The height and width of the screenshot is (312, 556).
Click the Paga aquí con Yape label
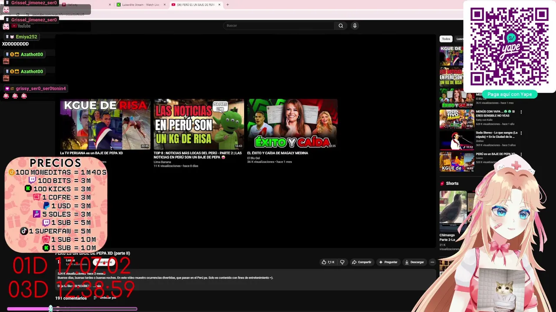click(510, 94)
